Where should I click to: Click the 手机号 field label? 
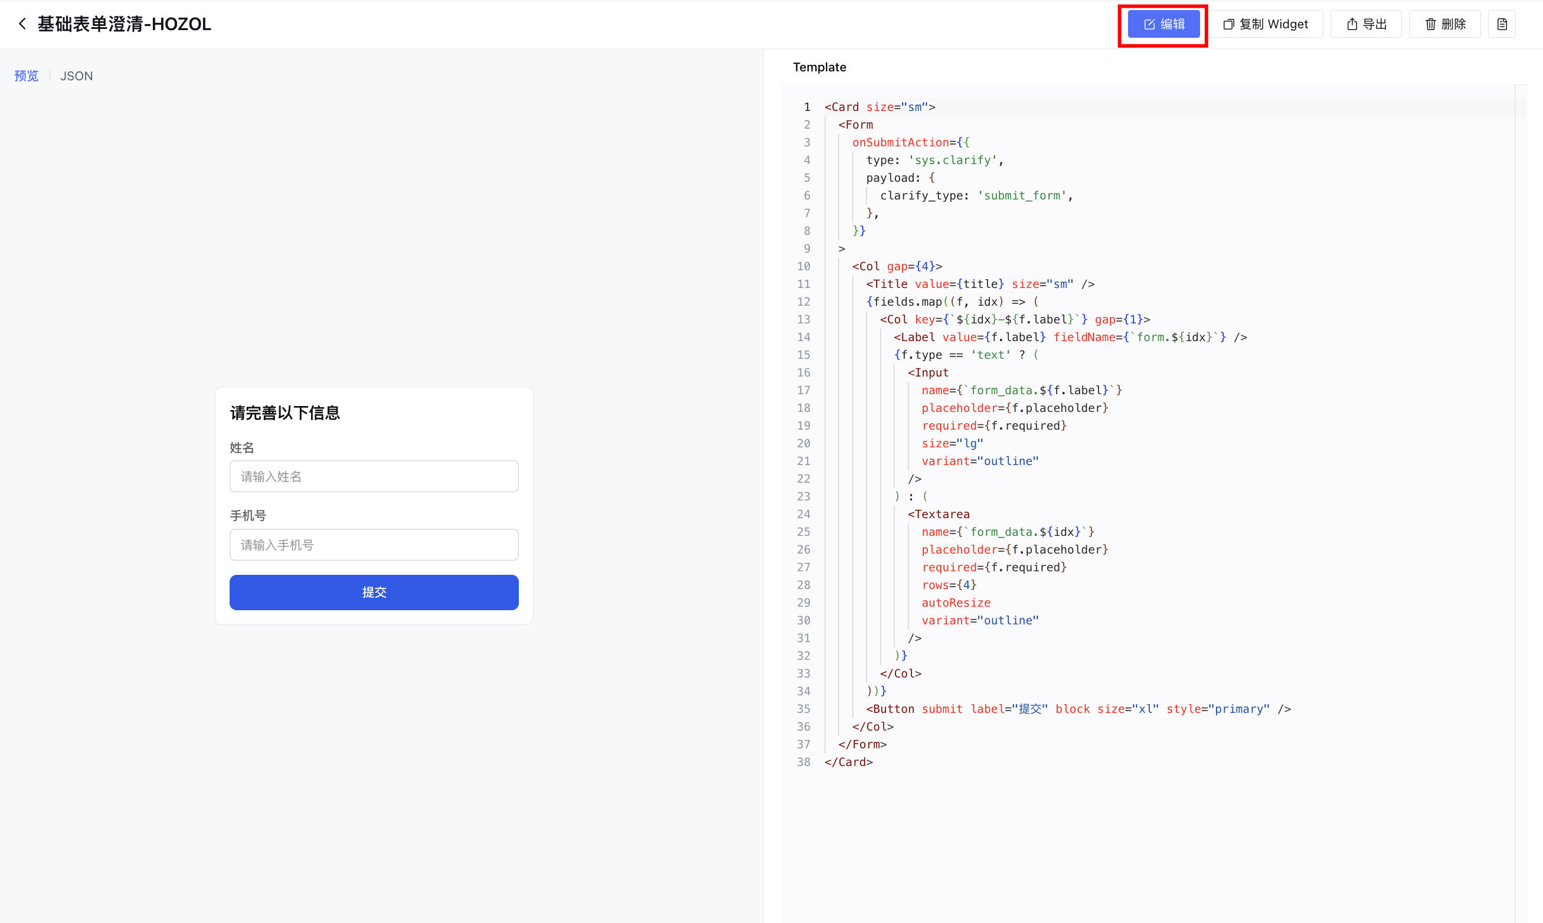pyautogui.click(x=247, y=516)
